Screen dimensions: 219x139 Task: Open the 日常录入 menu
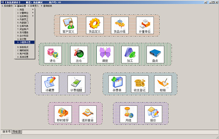33,6
